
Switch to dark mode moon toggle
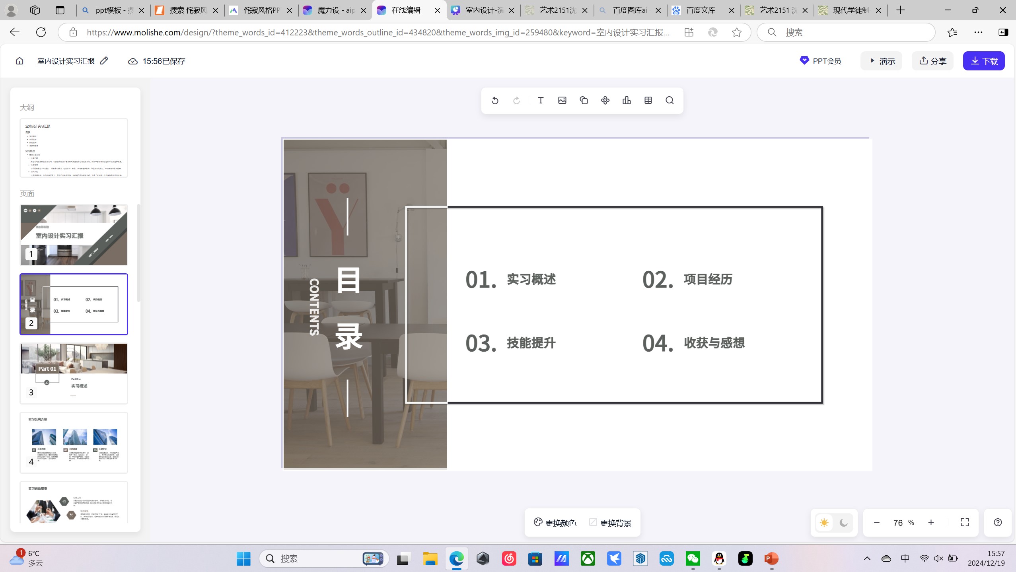pos(843,523)
